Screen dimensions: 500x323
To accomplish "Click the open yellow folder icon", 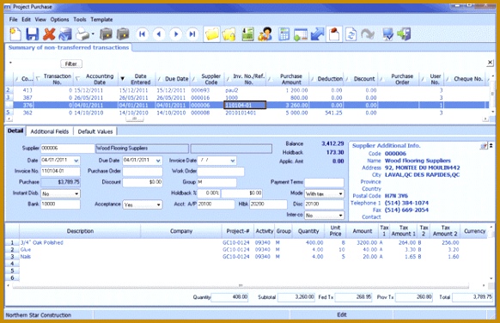I will tap(212, 34).
